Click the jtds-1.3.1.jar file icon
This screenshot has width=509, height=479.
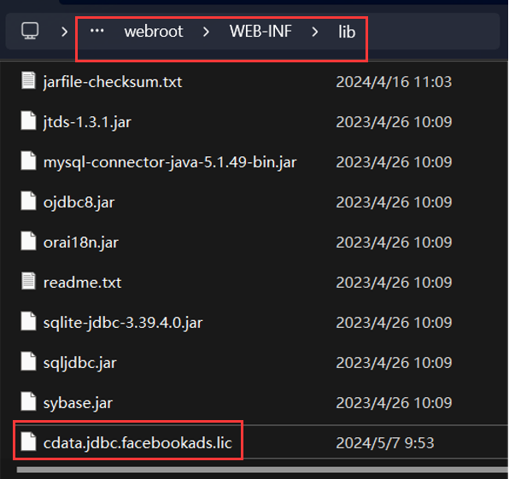click(28, 120)
